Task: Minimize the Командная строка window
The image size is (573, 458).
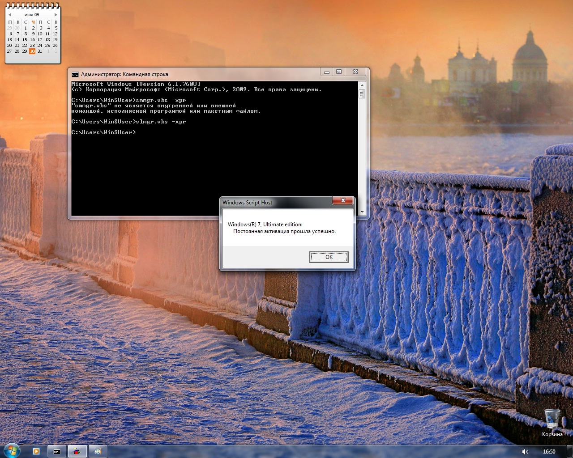Action: coord(327,72)
